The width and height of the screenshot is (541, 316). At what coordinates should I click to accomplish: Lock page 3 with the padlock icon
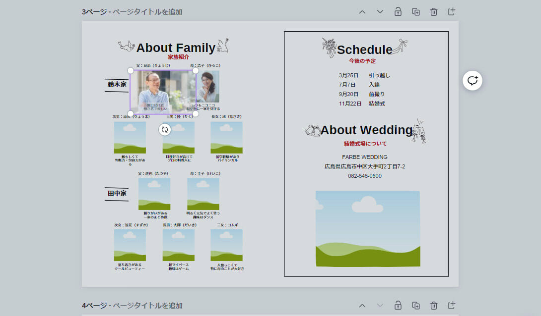pos(398,12)
